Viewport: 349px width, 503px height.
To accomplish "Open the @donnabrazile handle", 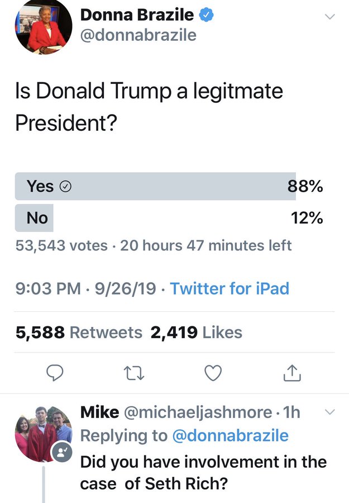I will tap(138, 35).
